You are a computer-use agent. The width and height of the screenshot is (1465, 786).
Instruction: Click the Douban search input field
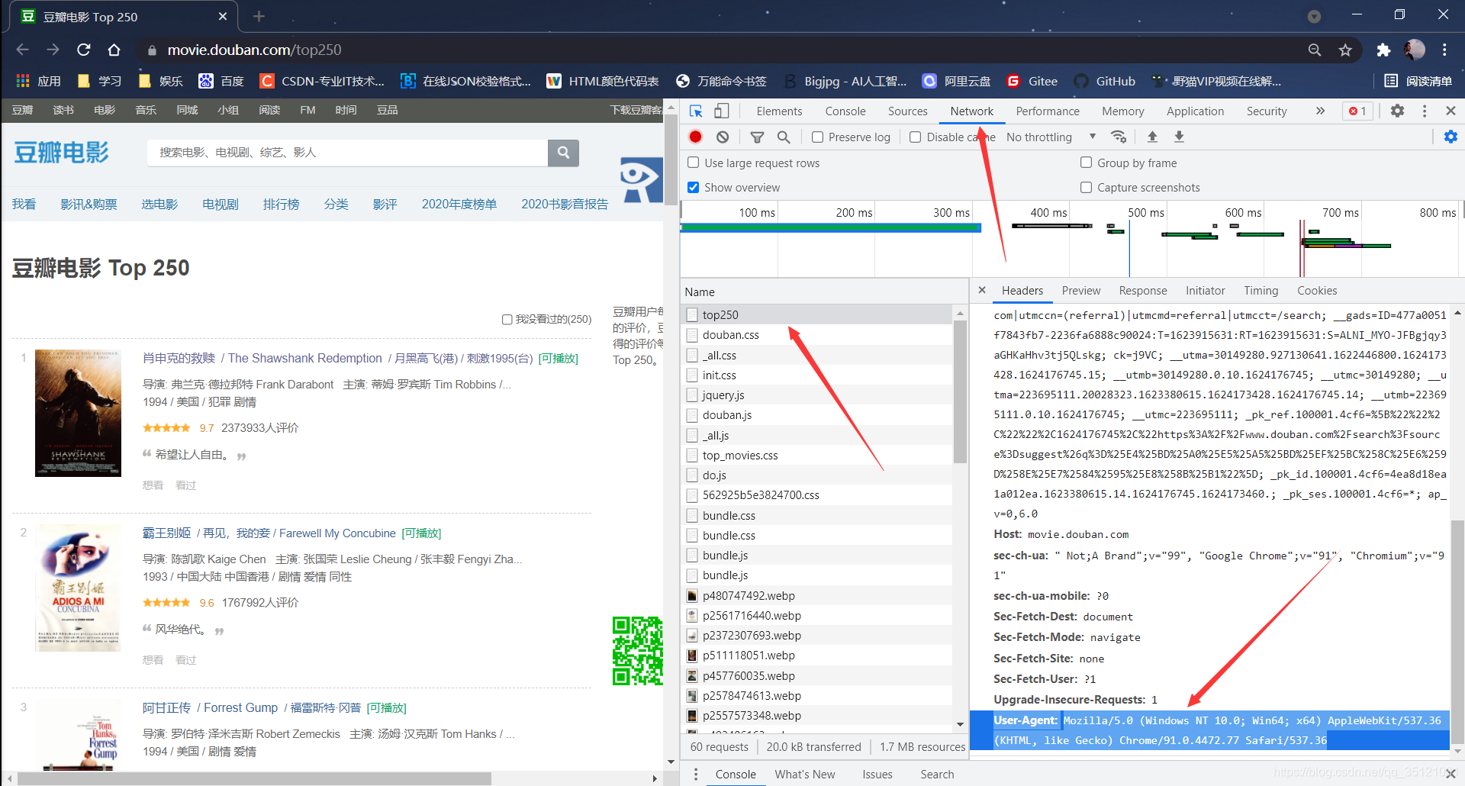pos(347,152)
